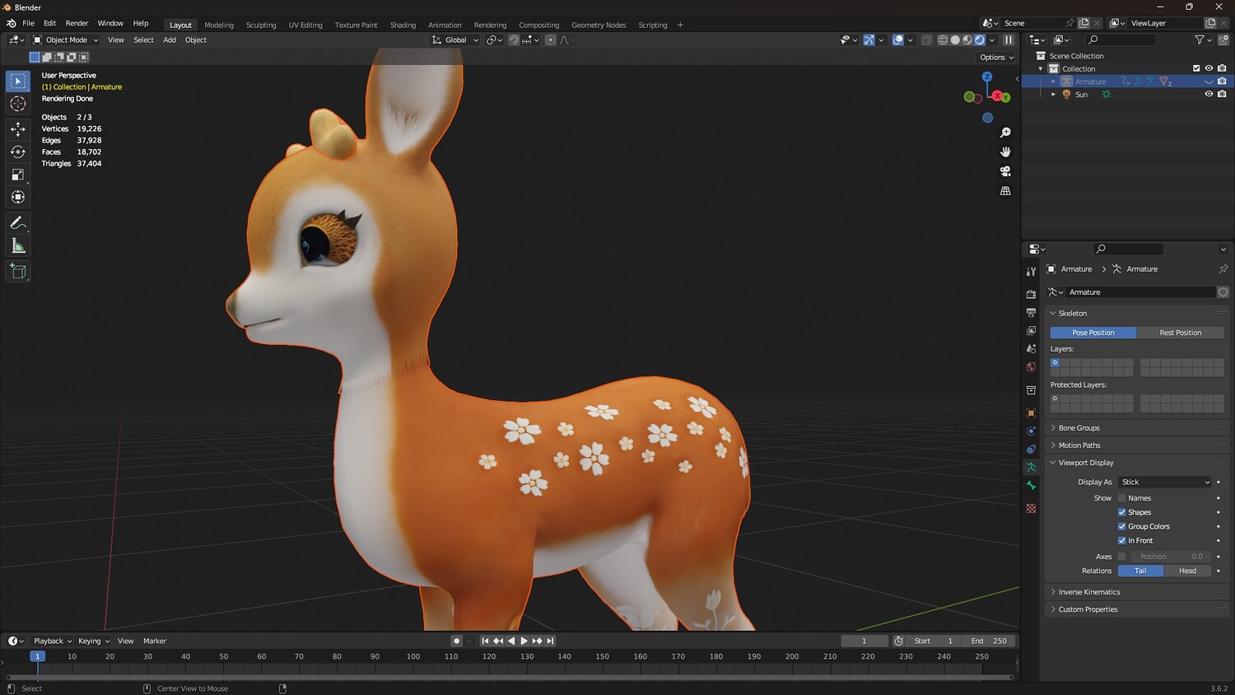Activate the Move tool
Screen dimensions: 1235x695
click(18, 128)
